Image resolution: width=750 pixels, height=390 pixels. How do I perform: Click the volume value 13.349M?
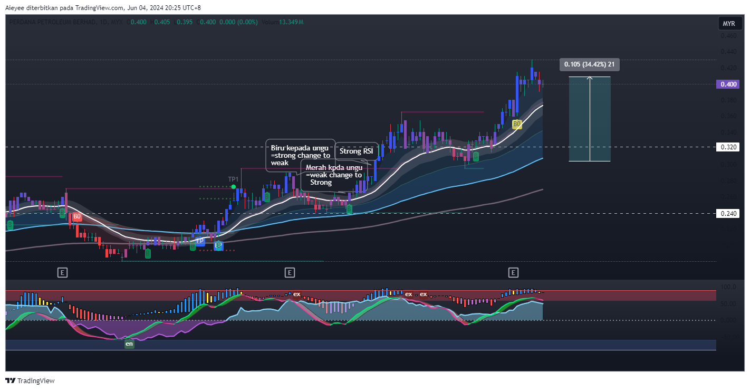(291, 22)
